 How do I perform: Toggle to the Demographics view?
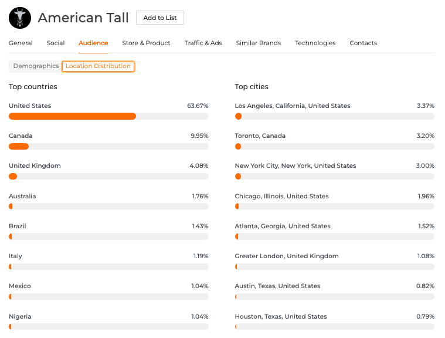(x=36, y=66)
